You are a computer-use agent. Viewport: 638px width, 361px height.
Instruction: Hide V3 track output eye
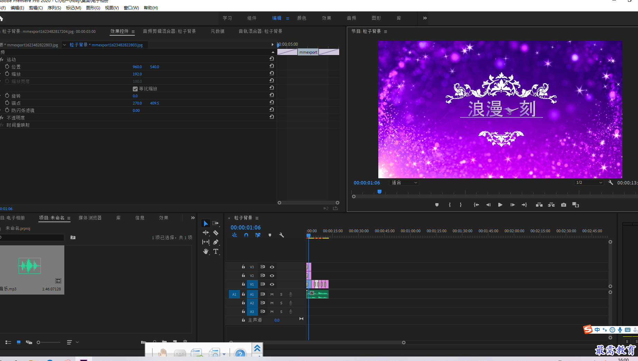click(272, 267)
